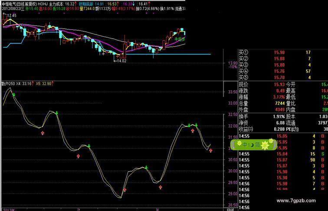
Task: Click the 股本 label
Action: click(x=291, y=117)
